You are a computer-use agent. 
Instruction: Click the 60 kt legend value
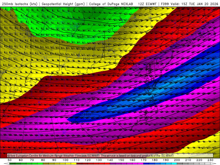(x=21, y=160)
